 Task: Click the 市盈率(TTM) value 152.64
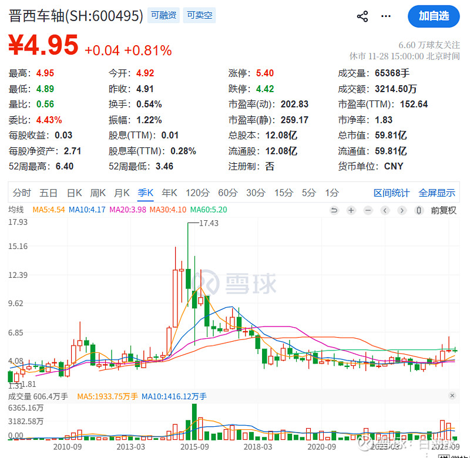click(x=414, y=105)
